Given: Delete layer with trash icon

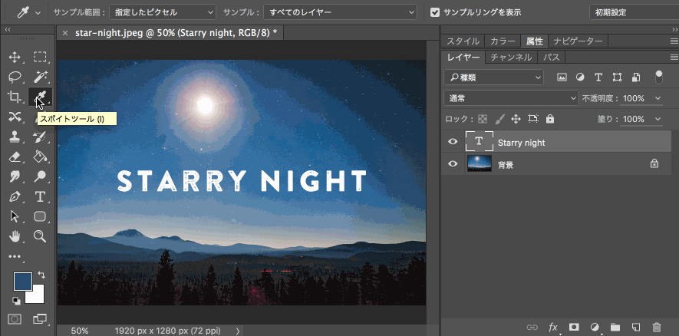Looking at the screenshot, I should pos(657,327).
